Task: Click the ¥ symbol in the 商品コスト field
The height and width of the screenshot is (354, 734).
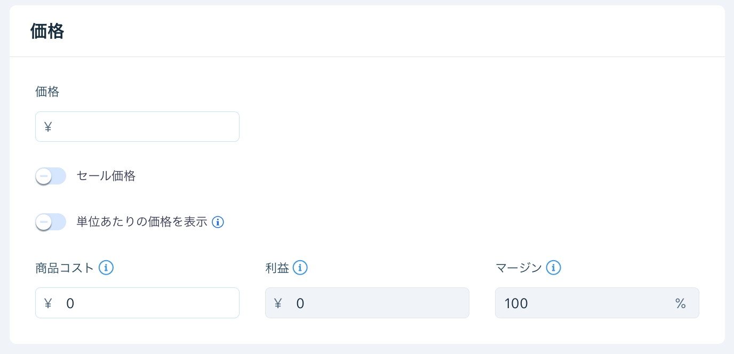Action: pos(48,303)
